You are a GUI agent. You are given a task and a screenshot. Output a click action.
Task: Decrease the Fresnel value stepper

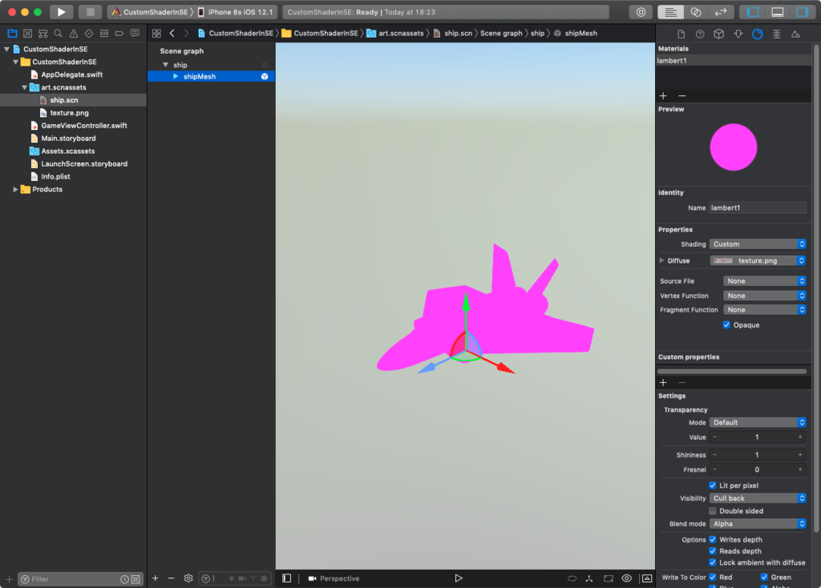714,469
